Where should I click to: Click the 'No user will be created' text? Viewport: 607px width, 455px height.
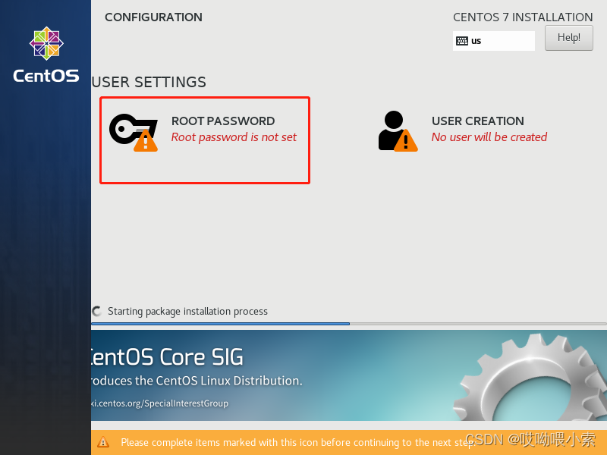(489, 137)
